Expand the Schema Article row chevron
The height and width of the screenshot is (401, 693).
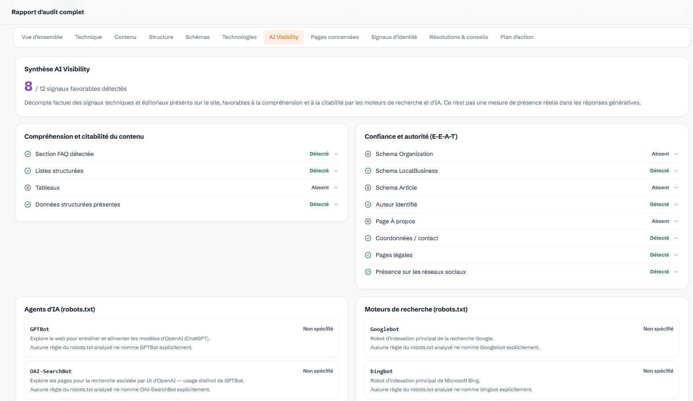(676, 188)
